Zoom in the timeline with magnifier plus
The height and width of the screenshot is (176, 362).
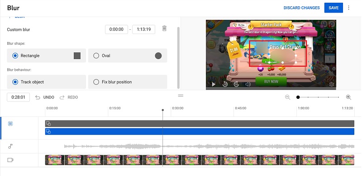pos(348,97)
